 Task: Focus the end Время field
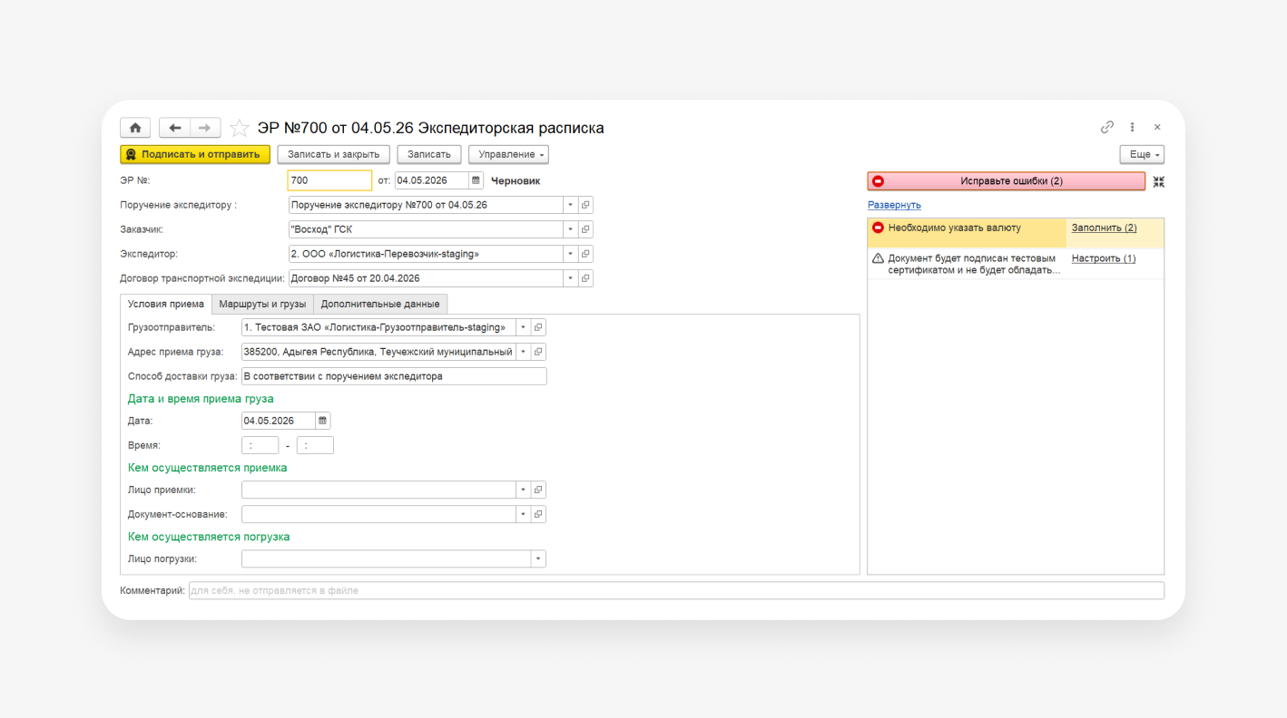[315, 445]
